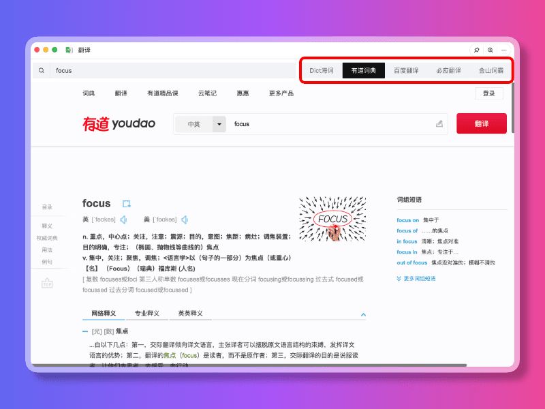
Task: Click the more options ellipsis in the title bar
Action: (x=504, y=50)
